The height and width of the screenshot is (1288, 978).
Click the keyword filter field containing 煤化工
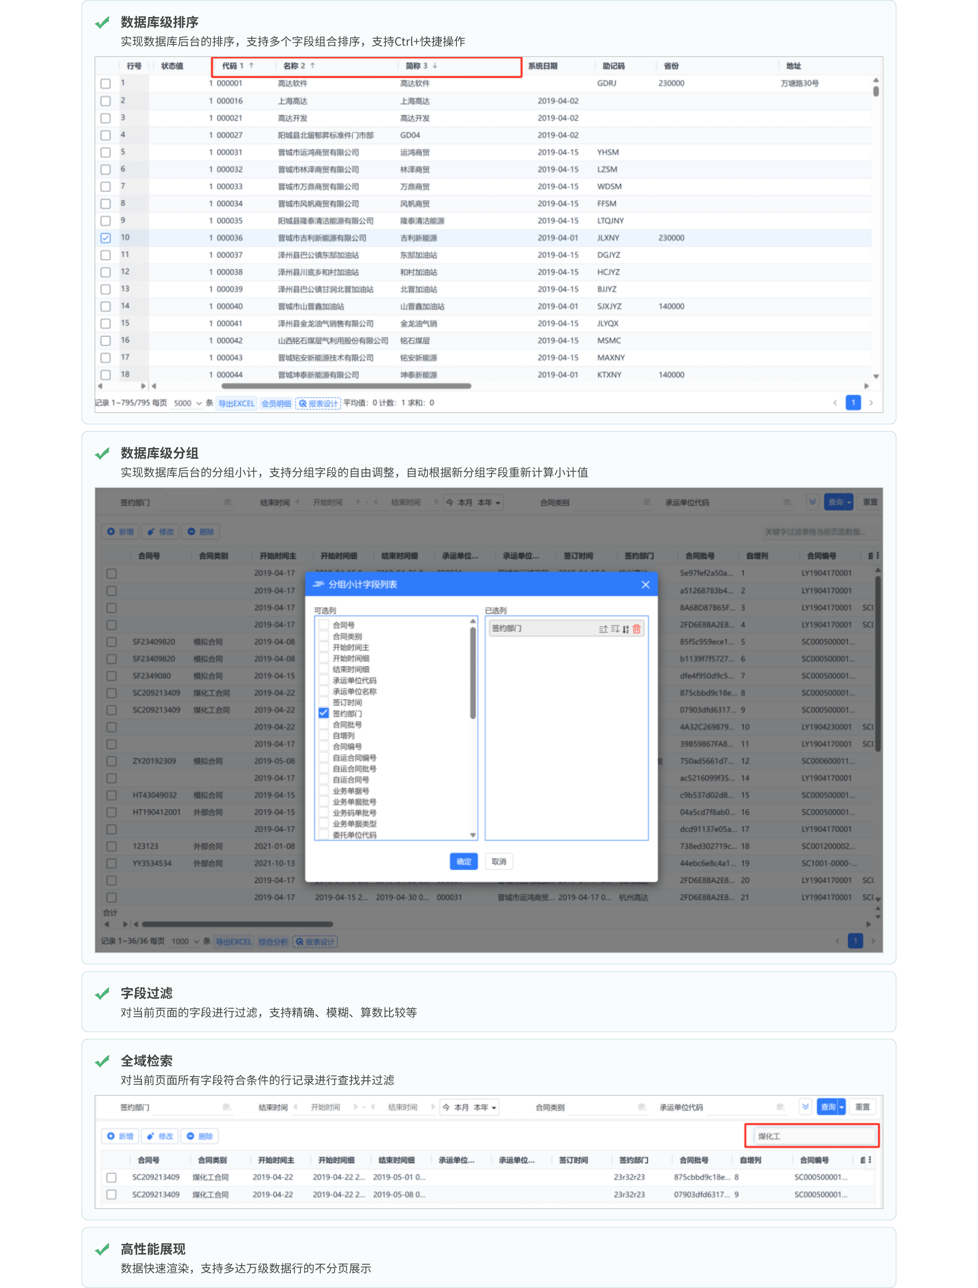[815, 1136]
